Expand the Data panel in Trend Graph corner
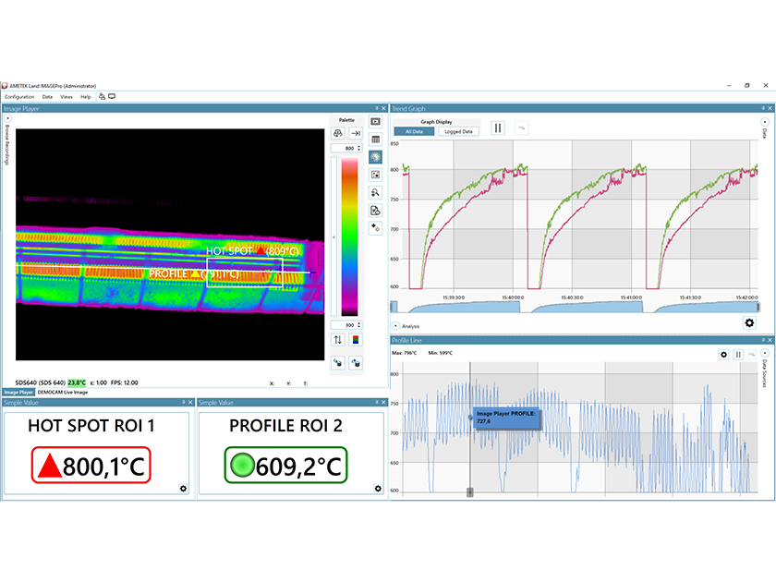Viewport: 776px width, 582px height. [763, 123]
